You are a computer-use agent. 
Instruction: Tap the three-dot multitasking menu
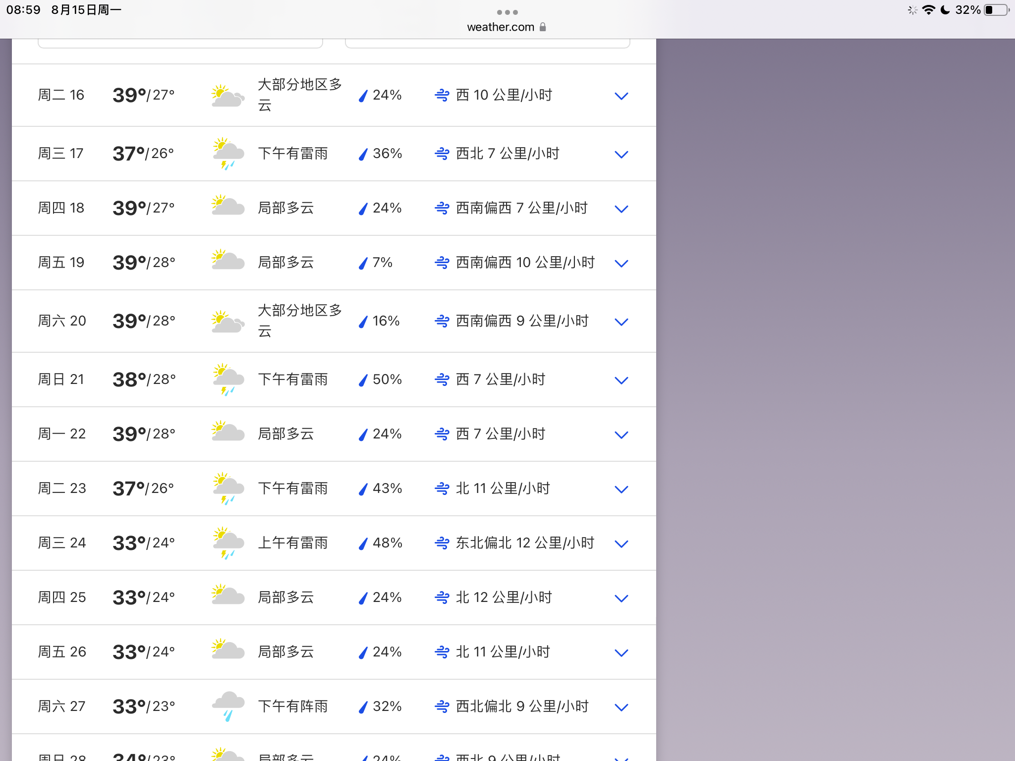click(x=507, y=12)
